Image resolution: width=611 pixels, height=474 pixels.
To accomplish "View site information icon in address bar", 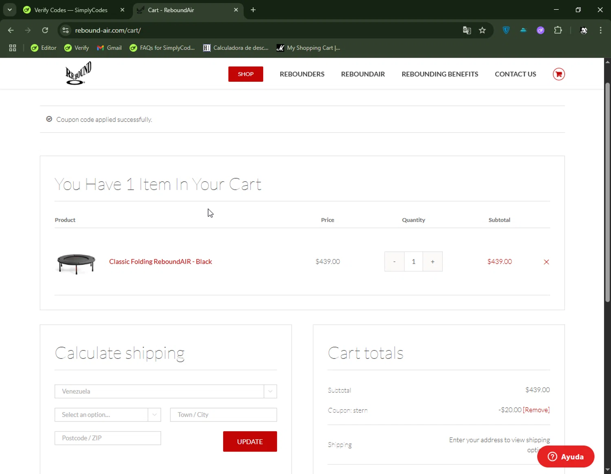I will point(66,30).
